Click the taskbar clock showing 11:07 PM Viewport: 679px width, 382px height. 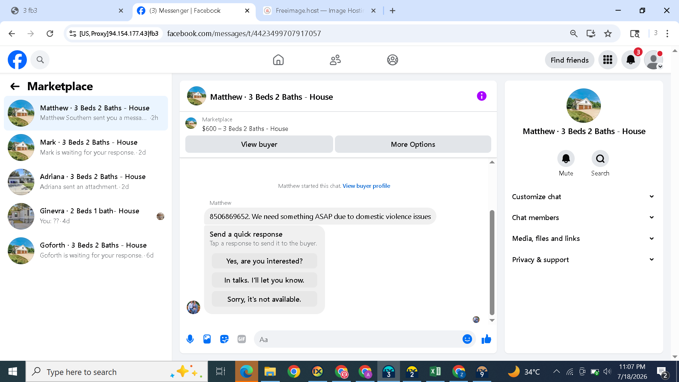tap(632, 372)
